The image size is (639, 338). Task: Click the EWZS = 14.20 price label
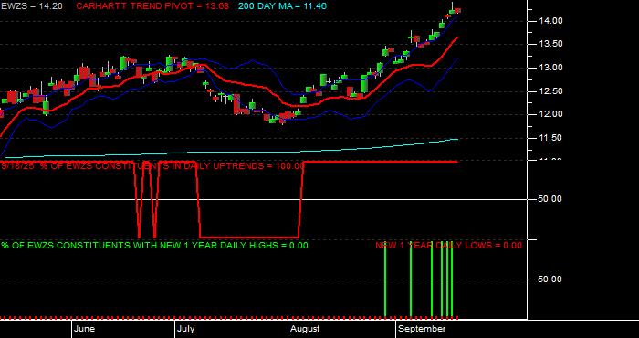coord(31,6)
